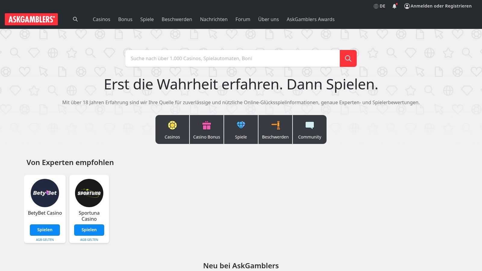Viewport: 482px width, 271px height.
Task: Open the Nachrichten menu item
Action: click(214, 19)
